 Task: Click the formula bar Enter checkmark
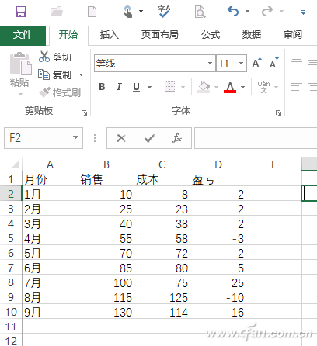pos(149,138)
